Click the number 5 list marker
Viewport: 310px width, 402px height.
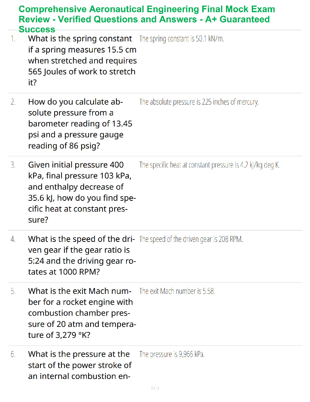coord(13,291)
